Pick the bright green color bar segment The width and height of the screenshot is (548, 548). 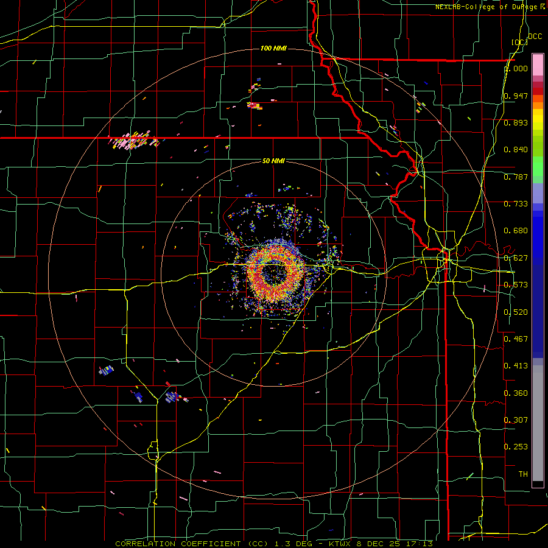coord(538,166)
